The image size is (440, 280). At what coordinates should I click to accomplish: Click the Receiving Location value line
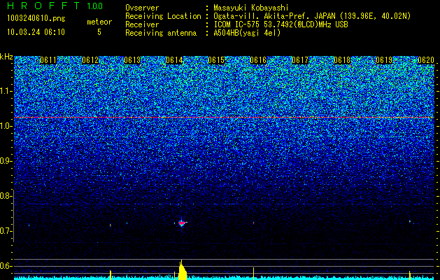click(312, 16)
